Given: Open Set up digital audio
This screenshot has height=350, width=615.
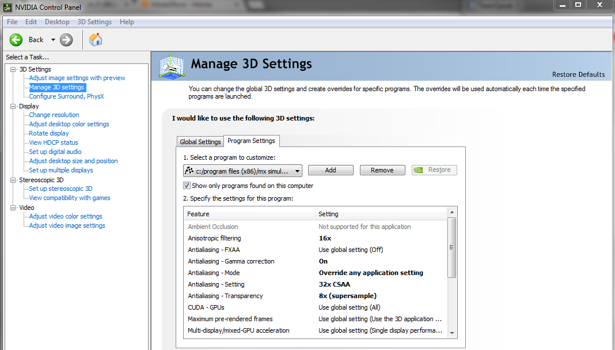Looking at the screenshot, I should 55,152.
